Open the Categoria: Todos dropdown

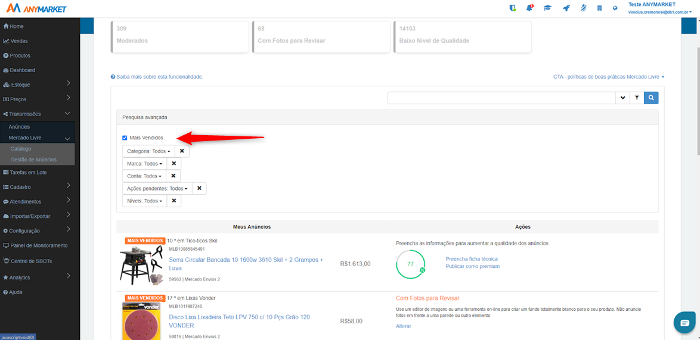click(148, 151)
